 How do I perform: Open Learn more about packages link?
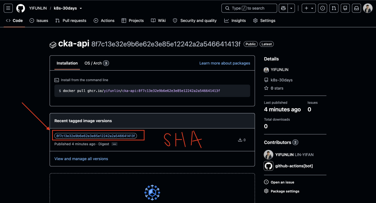[225, 63]
